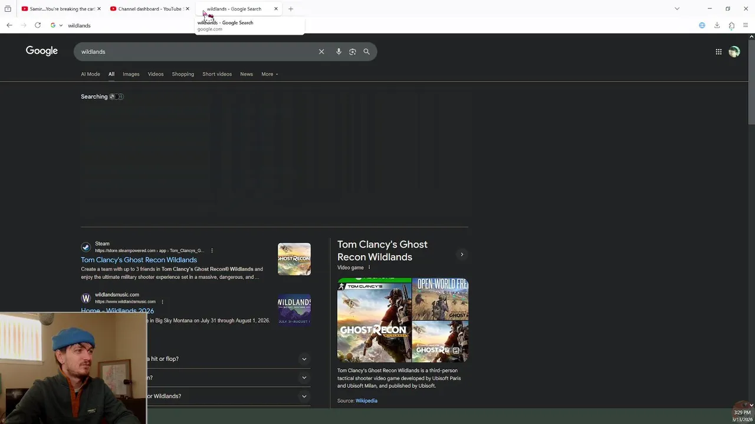The height and width of the screenshot is (424, 755).
Task: Close the wildlands Google Search tab
Action: coord(275,9)
